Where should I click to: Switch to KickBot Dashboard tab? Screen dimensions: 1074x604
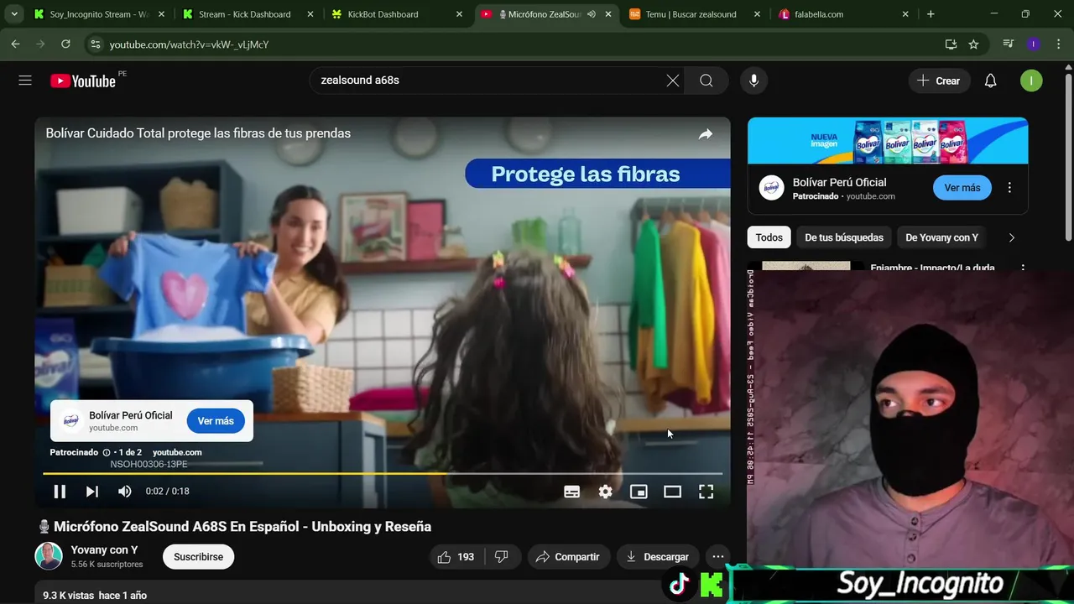click(397, 14)
